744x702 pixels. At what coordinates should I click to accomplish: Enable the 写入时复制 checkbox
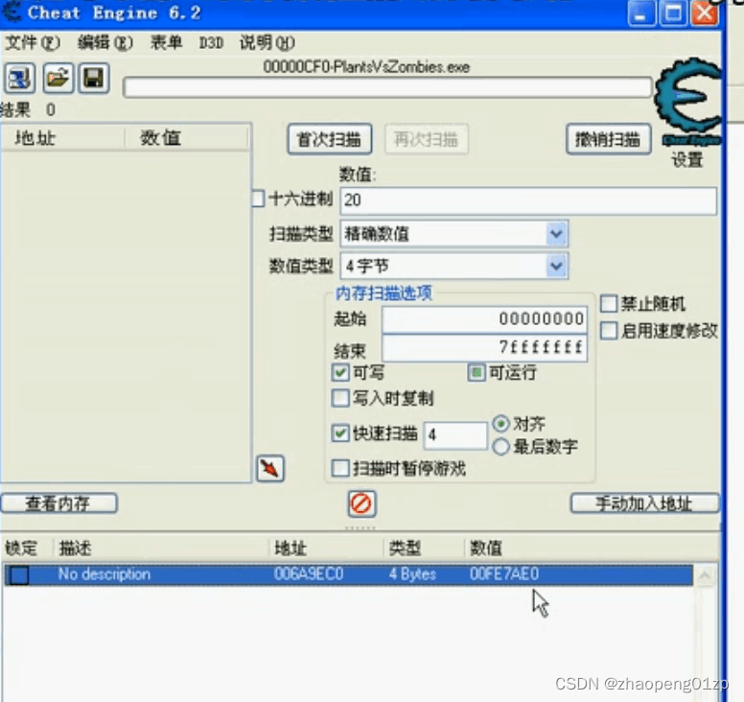(340, 398)
